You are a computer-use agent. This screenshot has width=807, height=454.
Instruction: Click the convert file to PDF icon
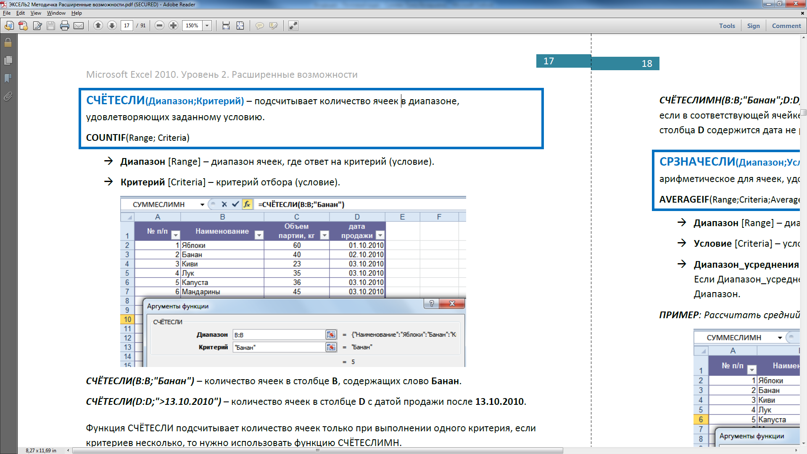23,26
